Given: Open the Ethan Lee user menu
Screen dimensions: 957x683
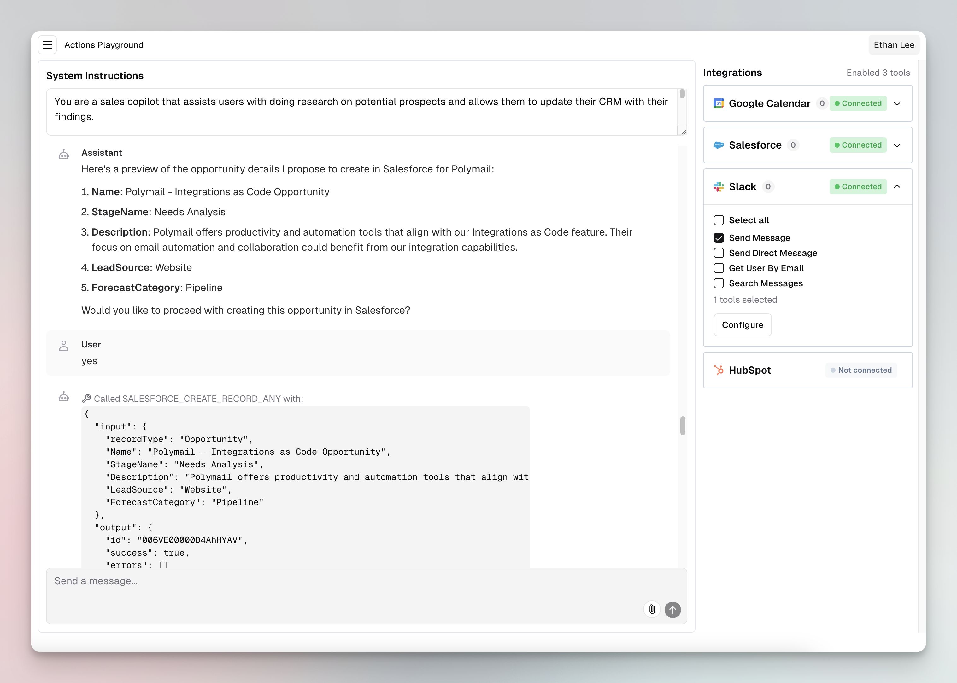Looking at the screenshot, I should coord(894,45).
